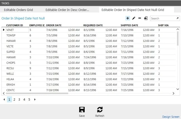Go to next page arrow in pager
Screen dimensions: 181x119
click(x=35, y=99)
